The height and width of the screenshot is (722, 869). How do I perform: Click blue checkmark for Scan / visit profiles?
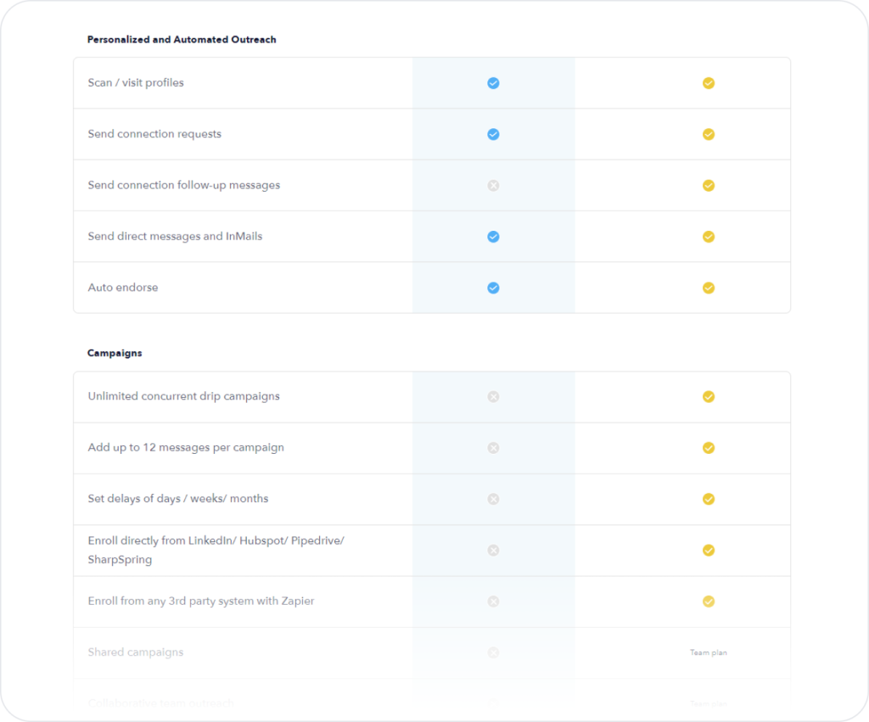[x=493, y=83]
